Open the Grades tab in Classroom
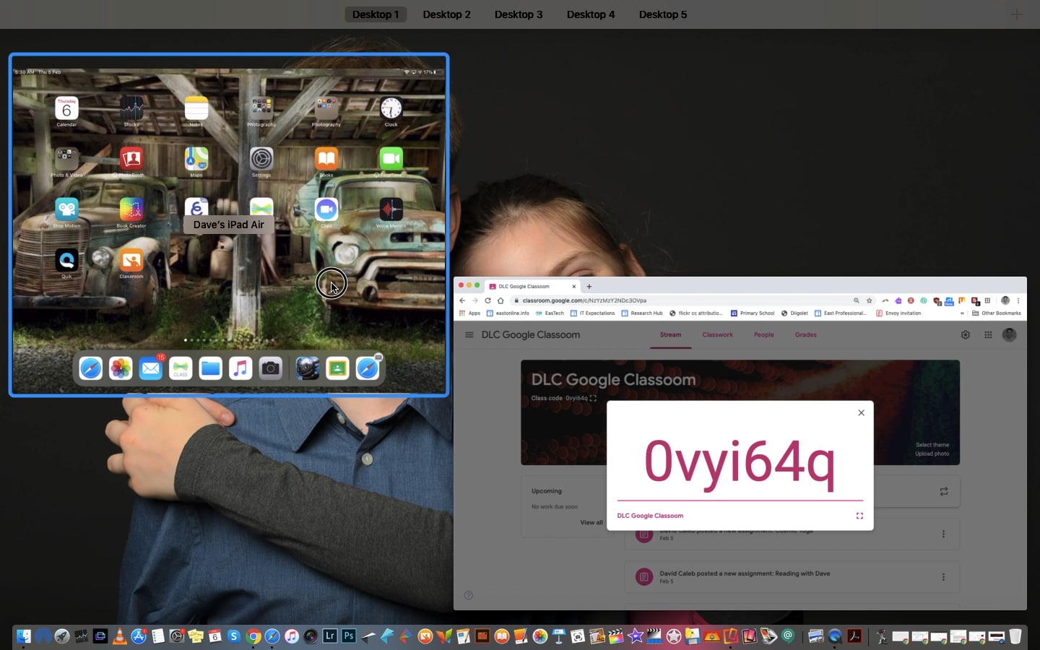 (806, 334)
